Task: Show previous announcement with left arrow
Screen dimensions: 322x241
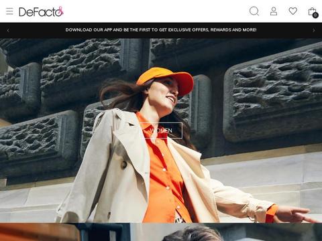Action: [x=8, y=30]
